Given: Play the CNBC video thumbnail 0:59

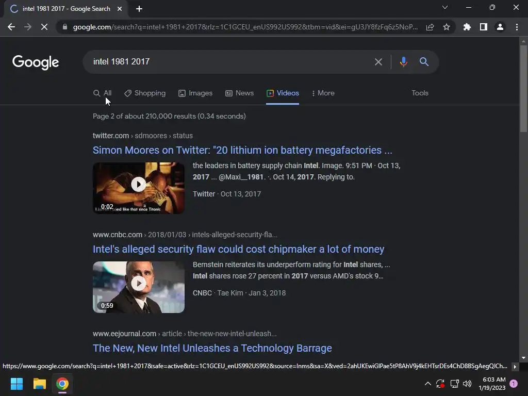Looking at the screenshot, I should (139, 287).
